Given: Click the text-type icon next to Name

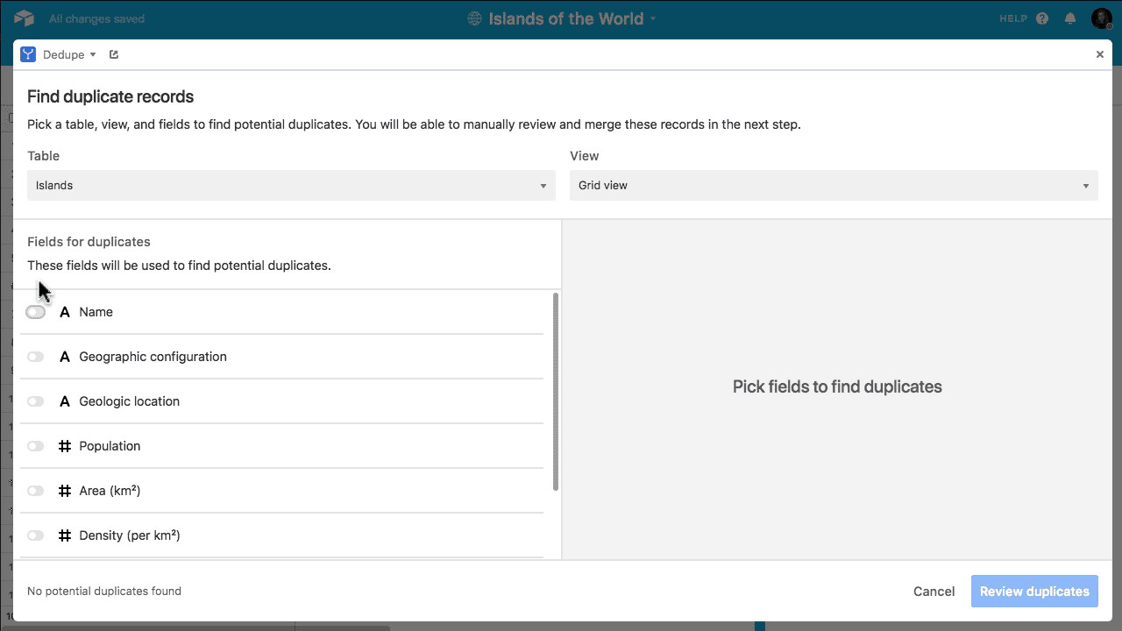Looking at the screenshot, I should 64,312.
